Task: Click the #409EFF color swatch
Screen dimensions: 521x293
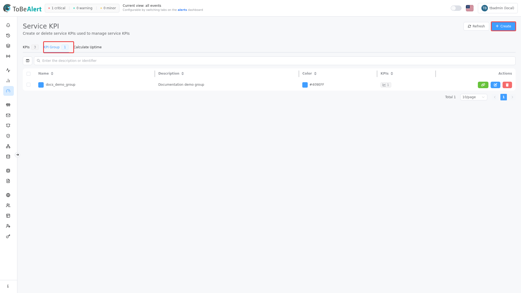Action: tap(305, 85)
